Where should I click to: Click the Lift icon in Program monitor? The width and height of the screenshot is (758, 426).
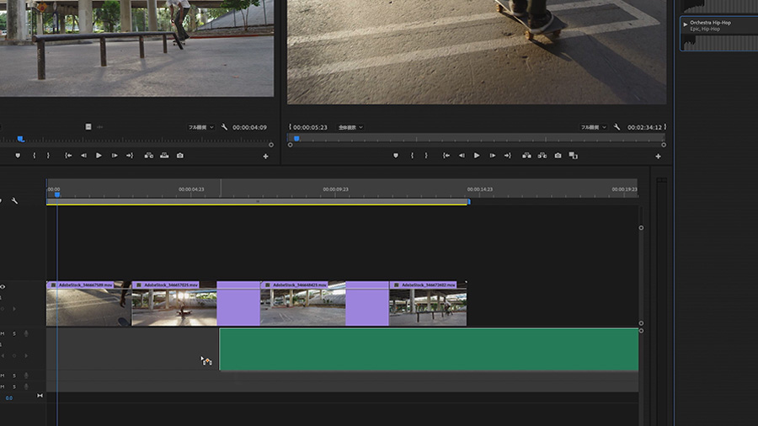526,156
